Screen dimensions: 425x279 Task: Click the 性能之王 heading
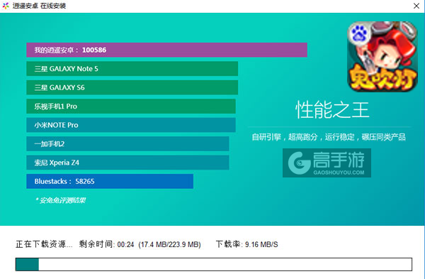[332, 110]
